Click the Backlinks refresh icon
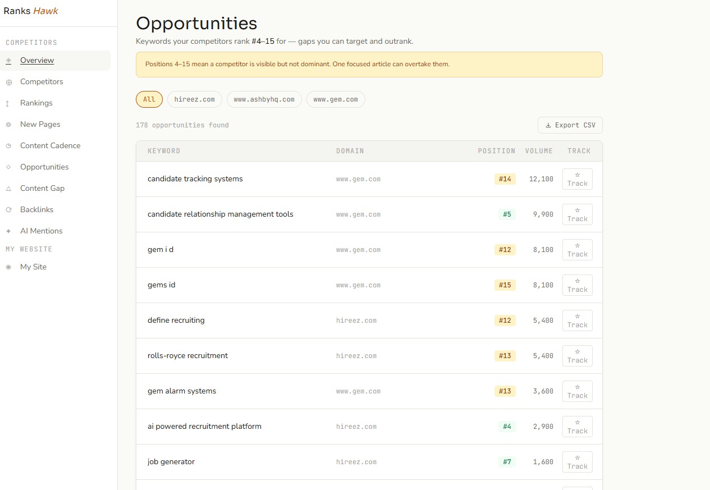 click(8, 210)
